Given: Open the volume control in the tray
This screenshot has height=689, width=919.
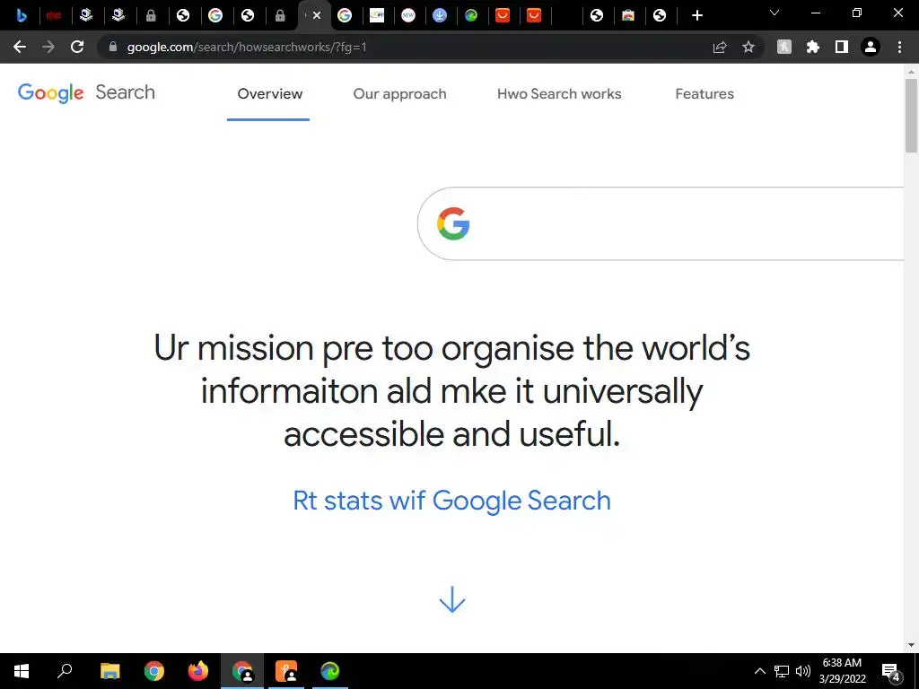Looking at the screenshot, I should (x=803, y=671).
